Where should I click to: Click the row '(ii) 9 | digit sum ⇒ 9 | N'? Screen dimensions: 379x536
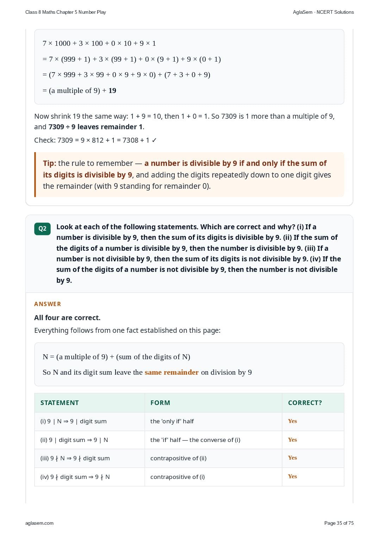[x=189, y=440]
